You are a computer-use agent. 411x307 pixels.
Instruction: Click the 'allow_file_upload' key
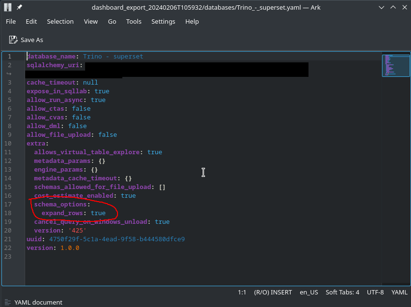tap(59, 135)
